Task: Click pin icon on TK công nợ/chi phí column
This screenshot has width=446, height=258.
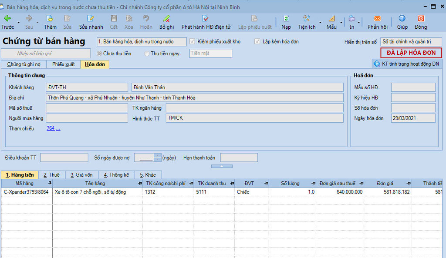Action: pos(191,183)
